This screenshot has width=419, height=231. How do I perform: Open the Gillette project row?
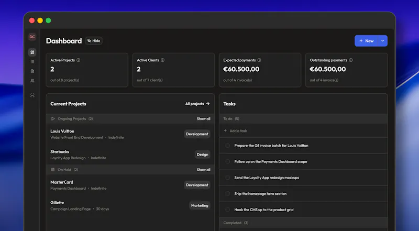click(x=130, y=206)
